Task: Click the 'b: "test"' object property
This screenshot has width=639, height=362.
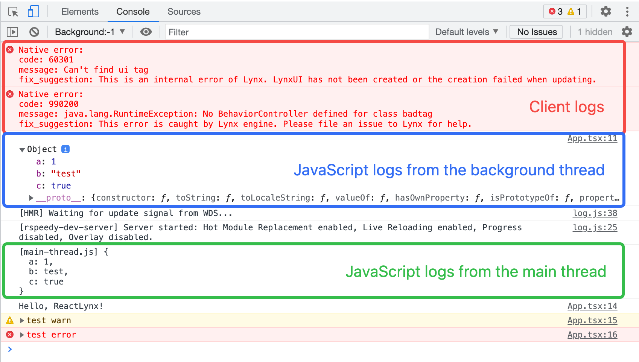Action: coord(58,173)
